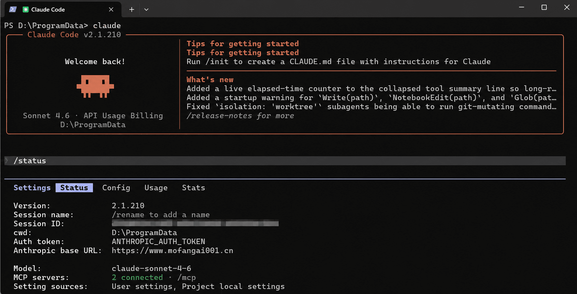Screen dimensions: 577x294
Task: Click the 'MCP servers:' label
Action: tap(41, 278)
